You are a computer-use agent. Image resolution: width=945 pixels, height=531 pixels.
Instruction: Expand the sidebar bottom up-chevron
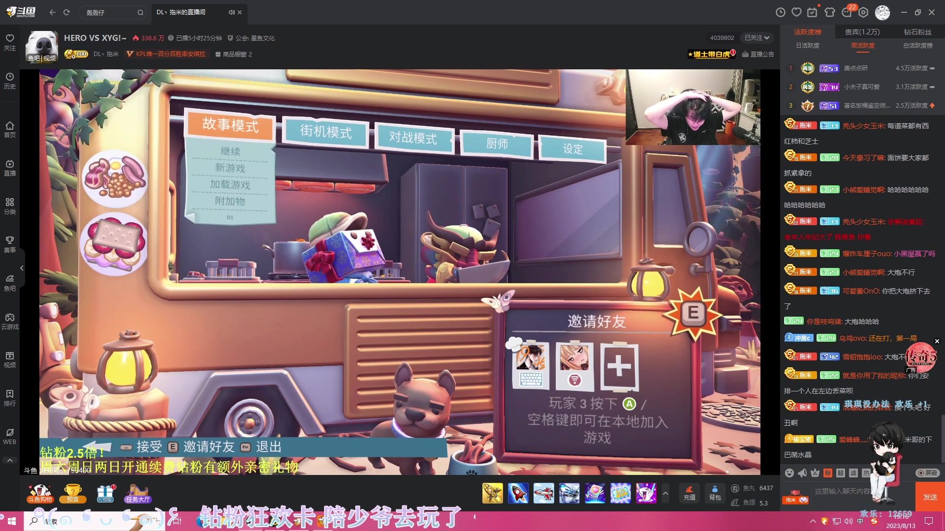10,460
